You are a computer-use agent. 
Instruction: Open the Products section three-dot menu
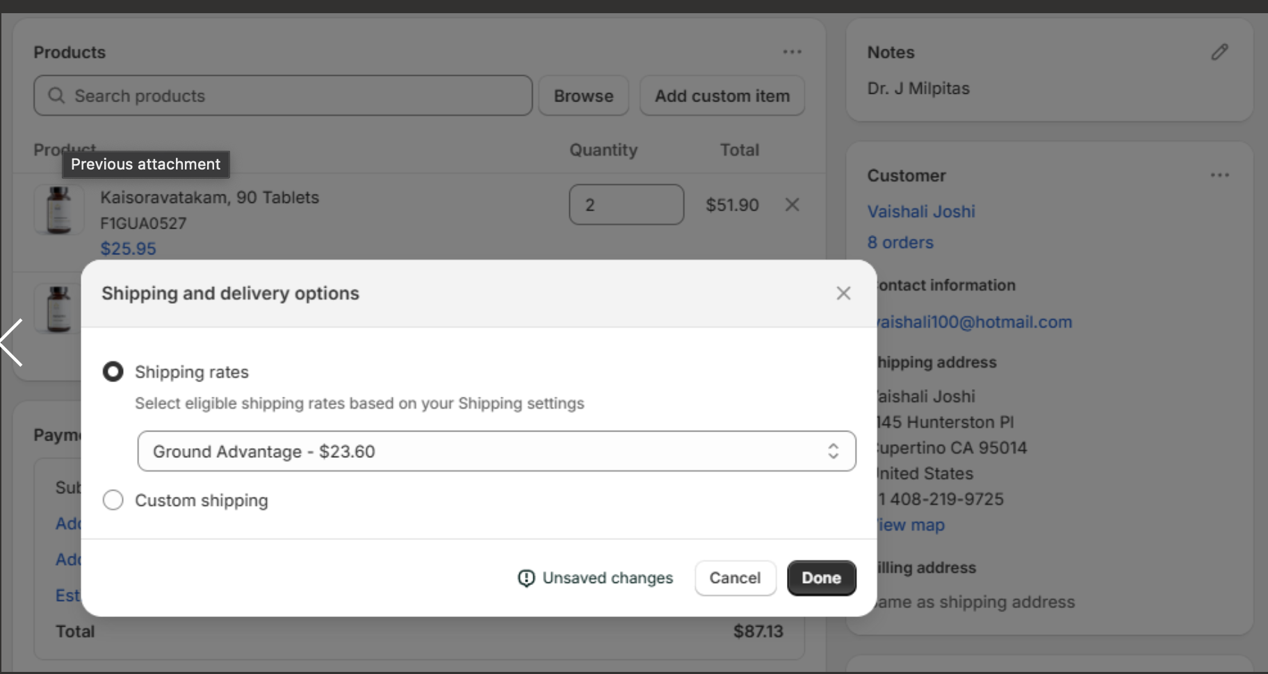792,52
